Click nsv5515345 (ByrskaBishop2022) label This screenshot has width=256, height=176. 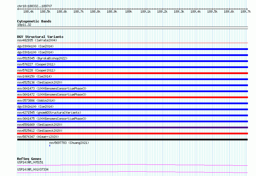click(x=42, y=58)
